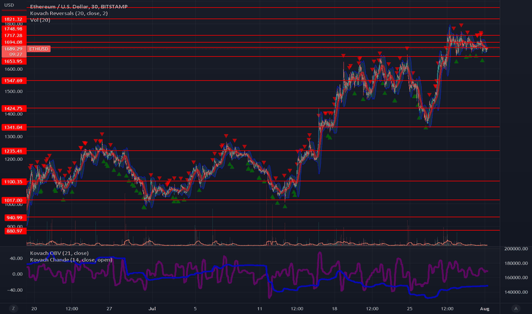532x314 pixels.
Task: Click the 0.00 oscillator axis value
Action: coord(18,274)
